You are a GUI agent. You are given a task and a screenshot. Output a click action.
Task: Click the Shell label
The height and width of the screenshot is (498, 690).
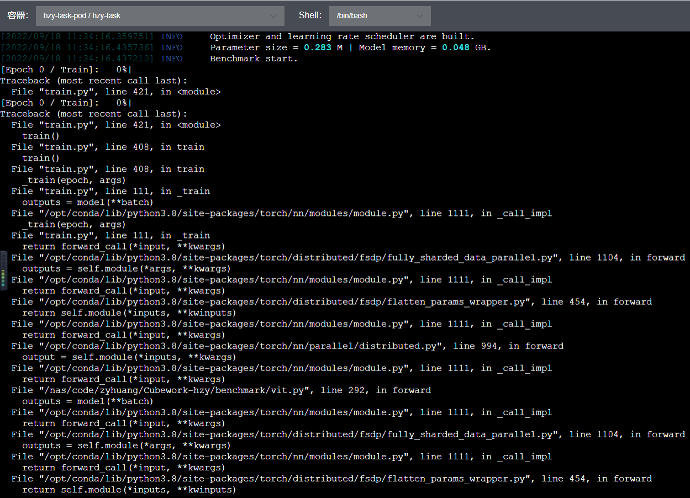coord(310,15)
